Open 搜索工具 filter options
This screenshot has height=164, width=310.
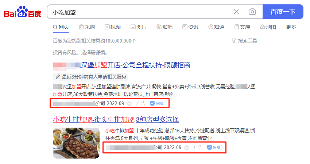click(244, 41)
